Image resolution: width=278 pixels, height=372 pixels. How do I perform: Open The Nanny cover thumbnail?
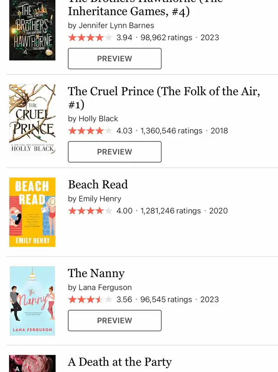[x=32, y=301]
